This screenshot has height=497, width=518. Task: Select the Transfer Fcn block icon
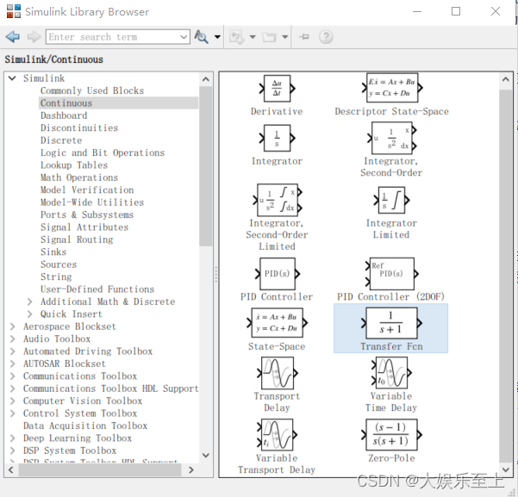(391, 323)
